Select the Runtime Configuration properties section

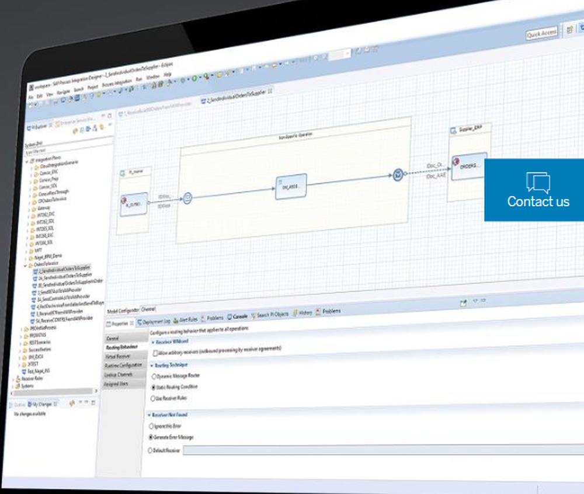click(x=124, y=365)
